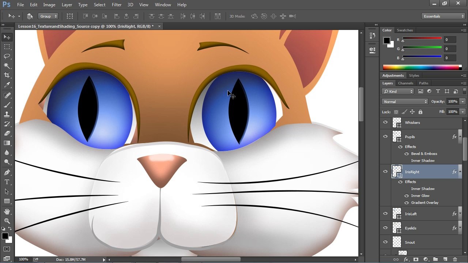Select the Zoom tool
Viewport: 468px width, 263px height.
(x=7, y=221)
